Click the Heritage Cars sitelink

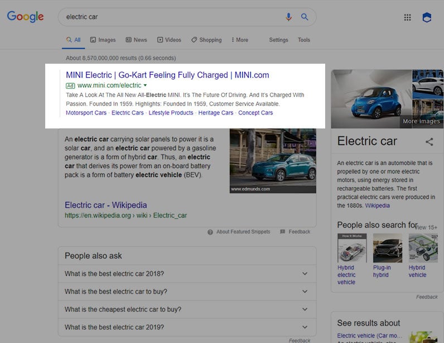(216, 113)
